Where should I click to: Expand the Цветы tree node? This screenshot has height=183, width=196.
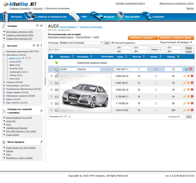click(x=4, y=99)
